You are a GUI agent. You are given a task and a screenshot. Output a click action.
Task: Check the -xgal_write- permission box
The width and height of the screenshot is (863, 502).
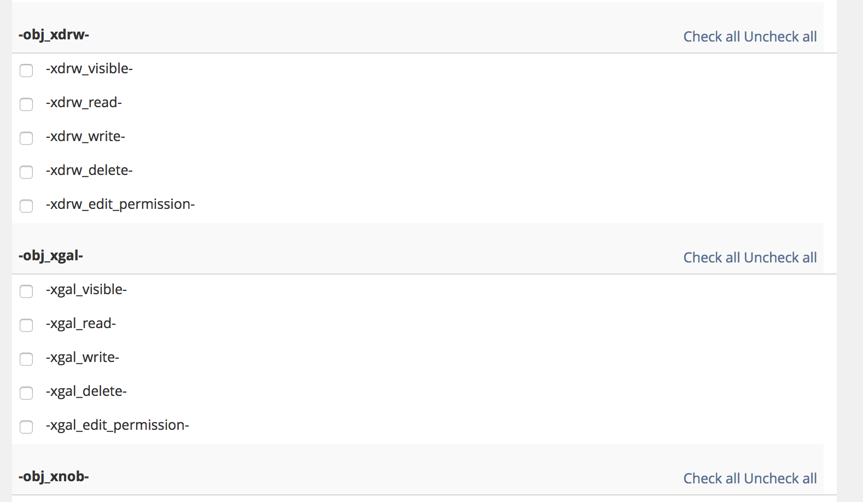[x=26, y=359]
